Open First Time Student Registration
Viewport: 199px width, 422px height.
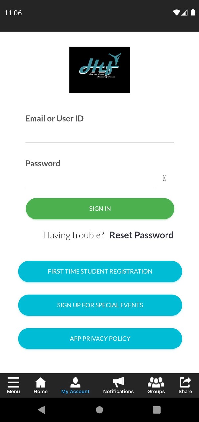pos(100,271)
